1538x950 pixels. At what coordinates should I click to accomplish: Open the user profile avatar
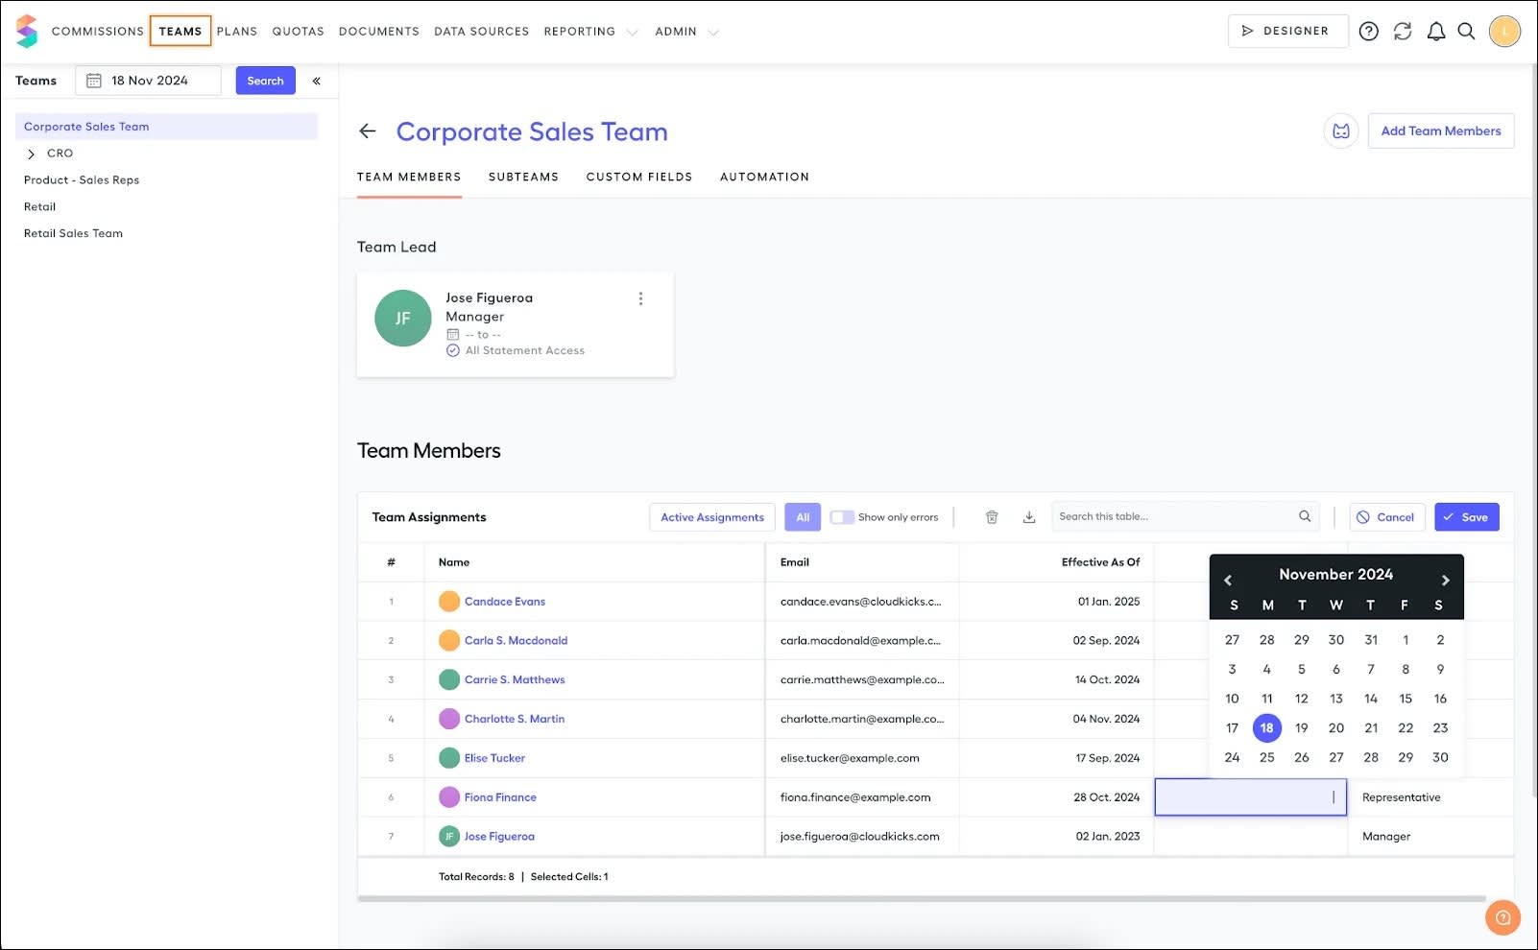(1504, 32)
